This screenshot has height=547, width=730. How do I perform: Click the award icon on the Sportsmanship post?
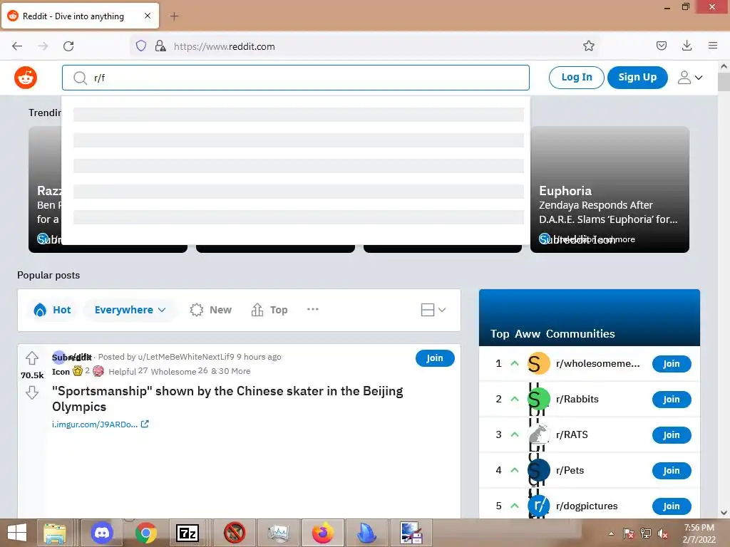click(x=78, y=370)
